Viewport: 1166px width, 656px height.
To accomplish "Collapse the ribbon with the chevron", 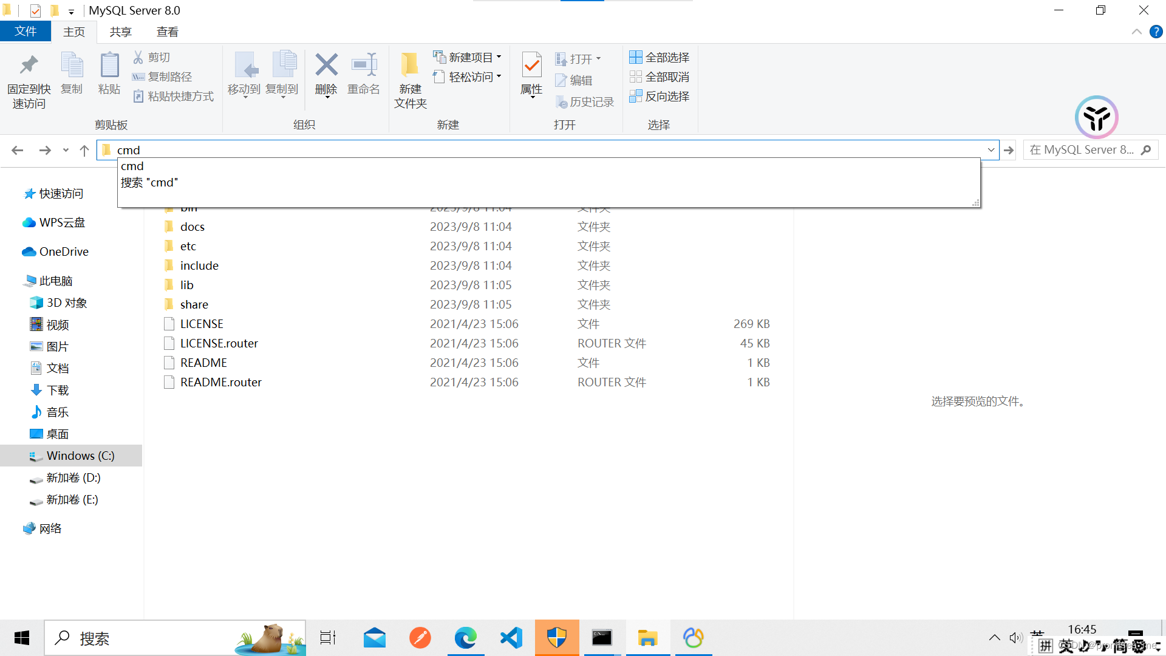I will click(1136, 32).
